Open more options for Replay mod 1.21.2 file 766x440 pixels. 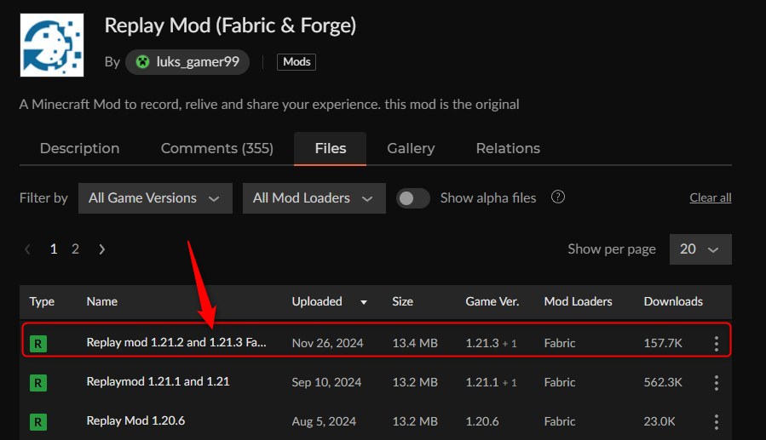[x=717, y=344]
